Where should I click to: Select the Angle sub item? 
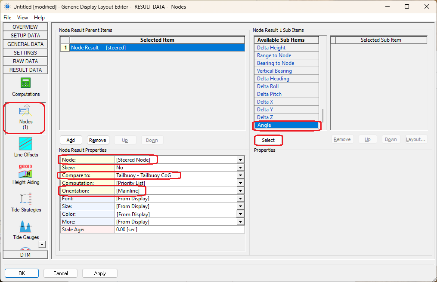pyautogui.click(x=286, y=125)
